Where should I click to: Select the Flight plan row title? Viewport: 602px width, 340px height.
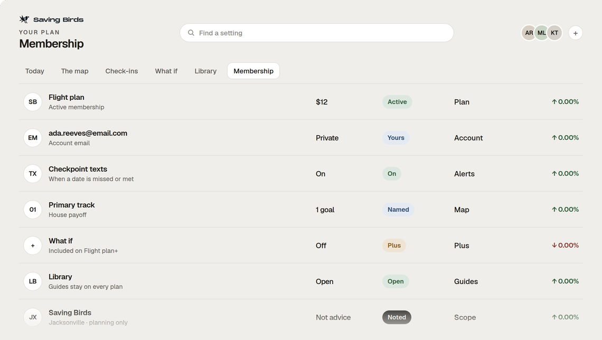coord(67,98)
